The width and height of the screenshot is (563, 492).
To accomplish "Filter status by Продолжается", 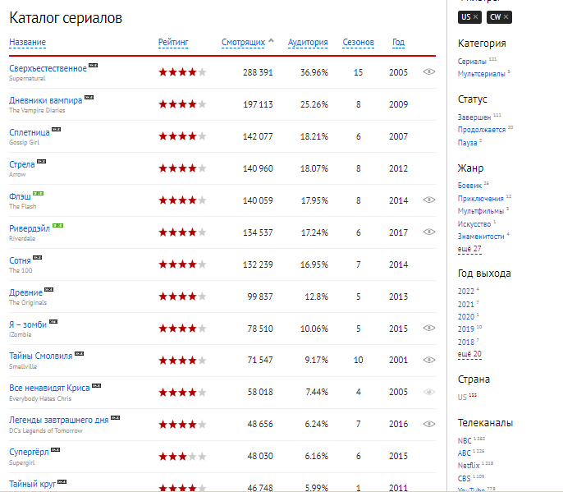I will [482, 130].
